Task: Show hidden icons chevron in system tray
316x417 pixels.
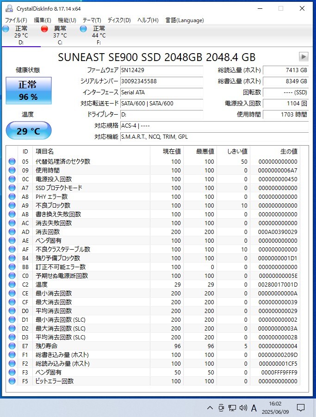Action: coord(210,408)
